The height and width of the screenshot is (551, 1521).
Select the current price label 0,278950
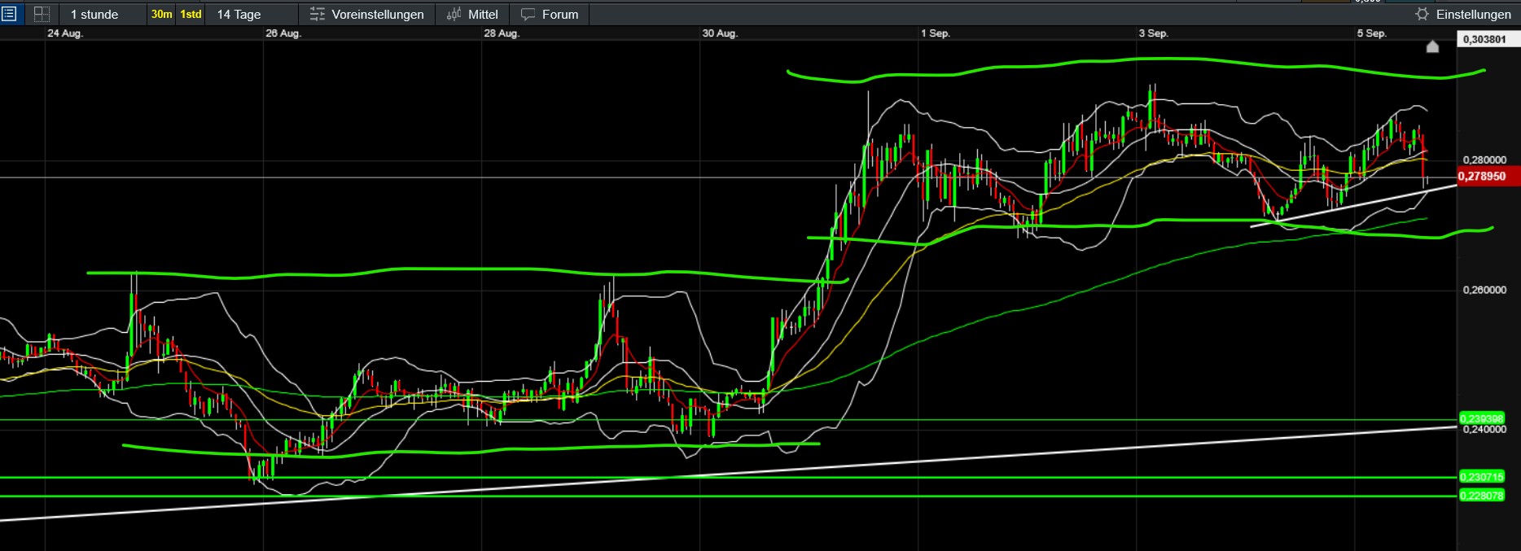1488,177
